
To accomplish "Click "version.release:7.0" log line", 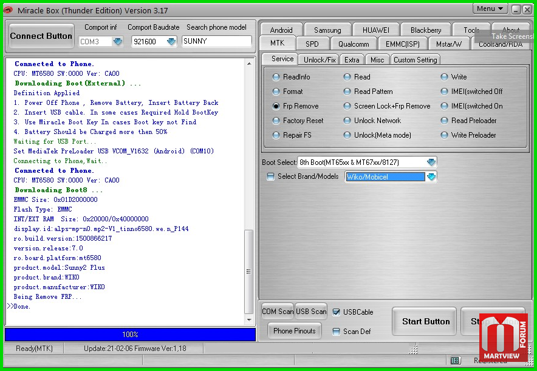I will (48, 249).
